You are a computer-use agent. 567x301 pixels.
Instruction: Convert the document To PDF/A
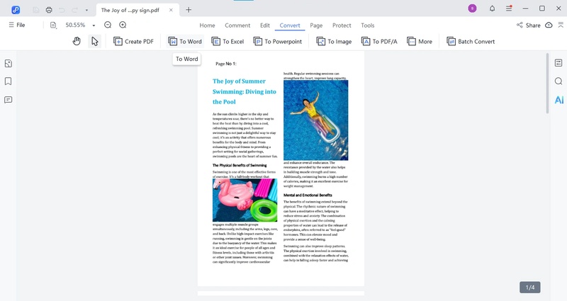pyautogui.click(x=379, y=42)
